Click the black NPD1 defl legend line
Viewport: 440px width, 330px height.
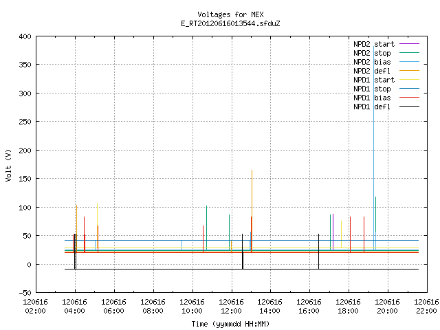coord(409,107)
